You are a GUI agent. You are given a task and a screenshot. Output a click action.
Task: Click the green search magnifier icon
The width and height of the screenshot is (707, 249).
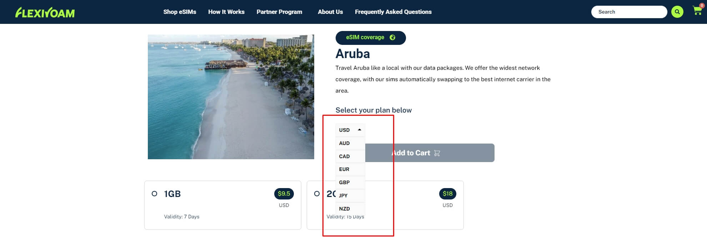pos(677,12)
